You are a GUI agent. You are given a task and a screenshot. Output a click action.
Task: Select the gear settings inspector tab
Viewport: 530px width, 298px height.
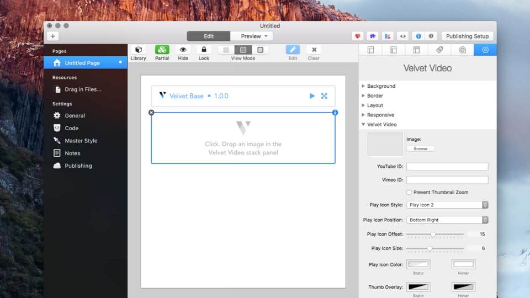point(485,50)
